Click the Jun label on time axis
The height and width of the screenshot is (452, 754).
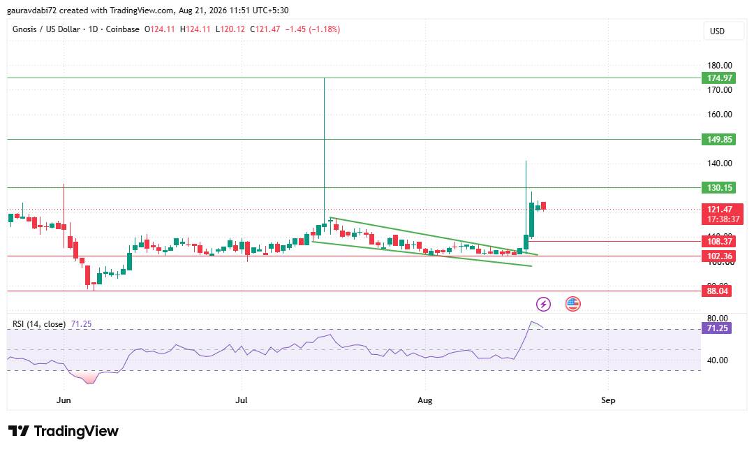click(64, 400)
